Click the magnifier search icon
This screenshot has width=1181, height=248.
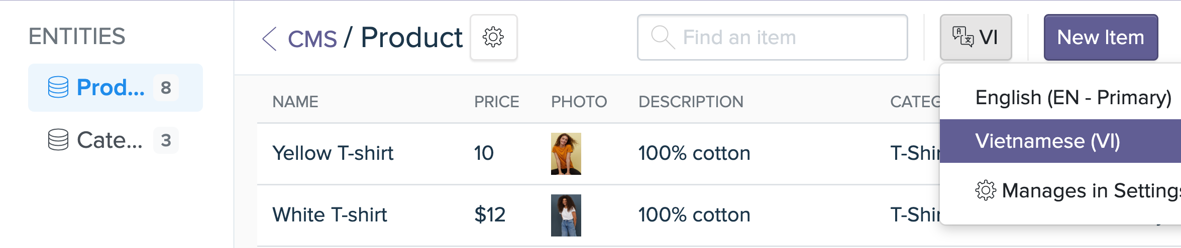coord(662,38)
